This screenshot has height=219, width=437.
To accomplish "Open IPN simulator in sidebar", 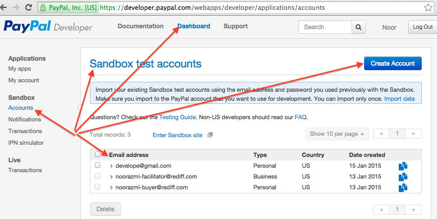I will click(x=26, y=143).
